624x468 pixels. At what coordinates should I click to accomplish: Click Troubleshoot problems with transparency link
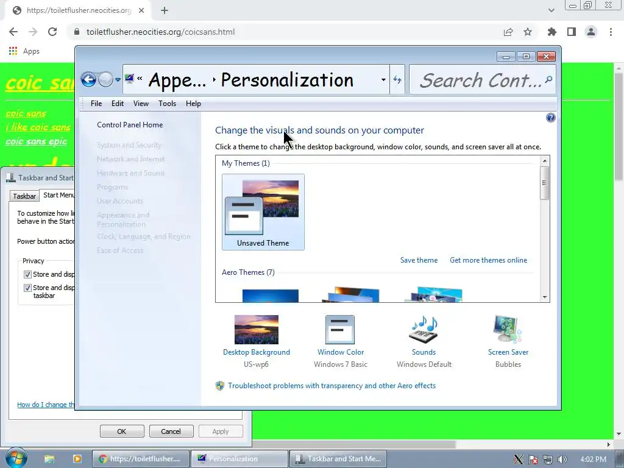pos(331,386)
